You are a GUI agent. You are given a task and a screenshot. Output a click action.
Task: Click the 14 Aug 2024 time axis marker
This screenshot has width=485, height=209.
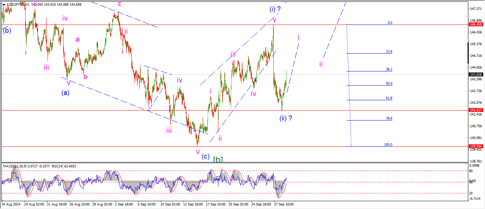pos(11,204)
